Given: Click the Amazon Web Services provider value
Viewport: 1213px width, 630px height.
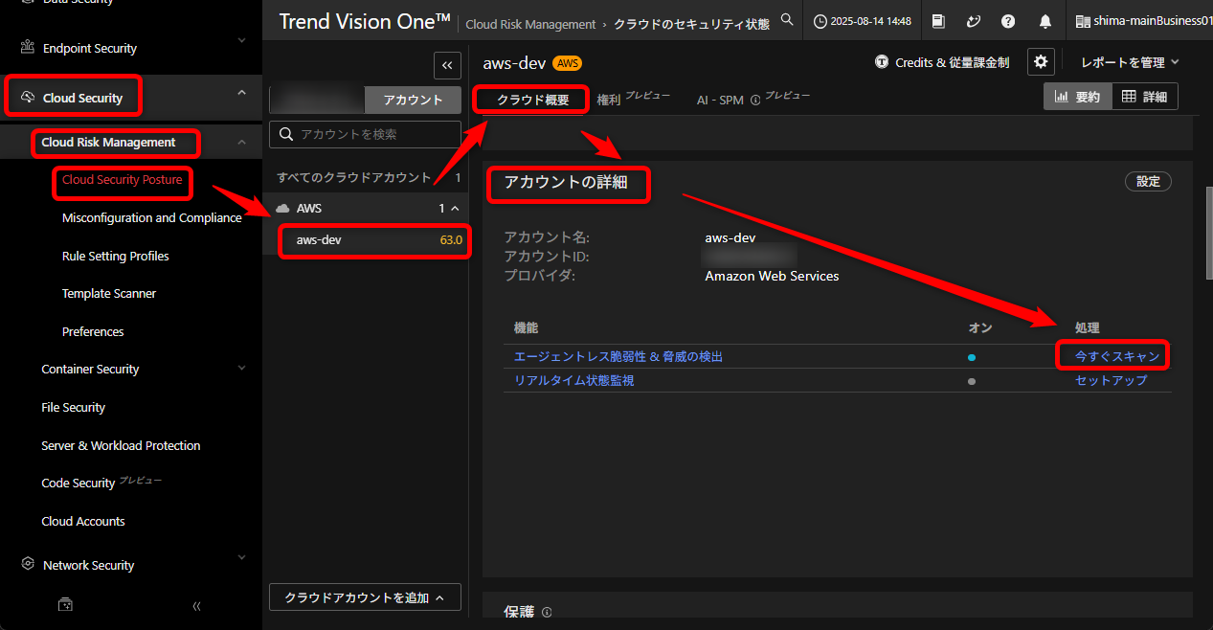Looking at the screenshot, I should click(772, 276).
